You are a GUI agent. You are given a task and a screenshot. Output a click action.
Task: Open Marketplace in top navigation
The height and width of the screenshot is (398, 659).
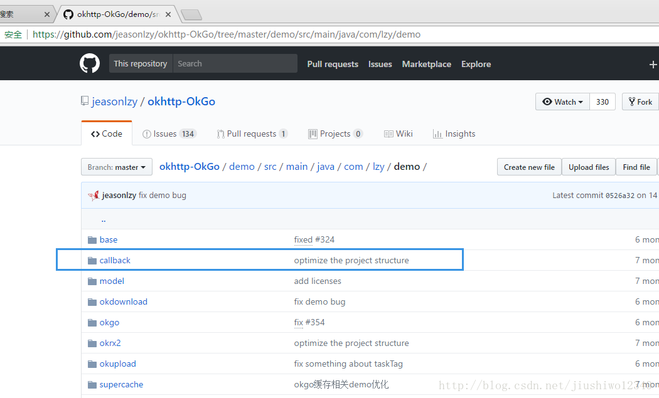(427, 64)
